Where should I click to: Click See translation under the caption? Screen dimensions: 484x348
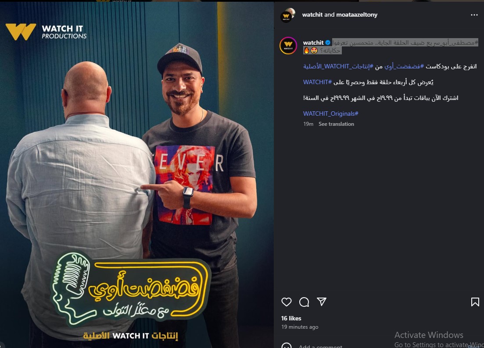(336, 124)
